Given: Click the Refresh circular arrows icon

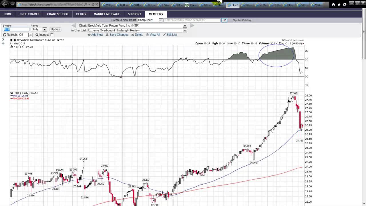Looking at the screenshot, I should pyautogui.click(x=5, y=35).
